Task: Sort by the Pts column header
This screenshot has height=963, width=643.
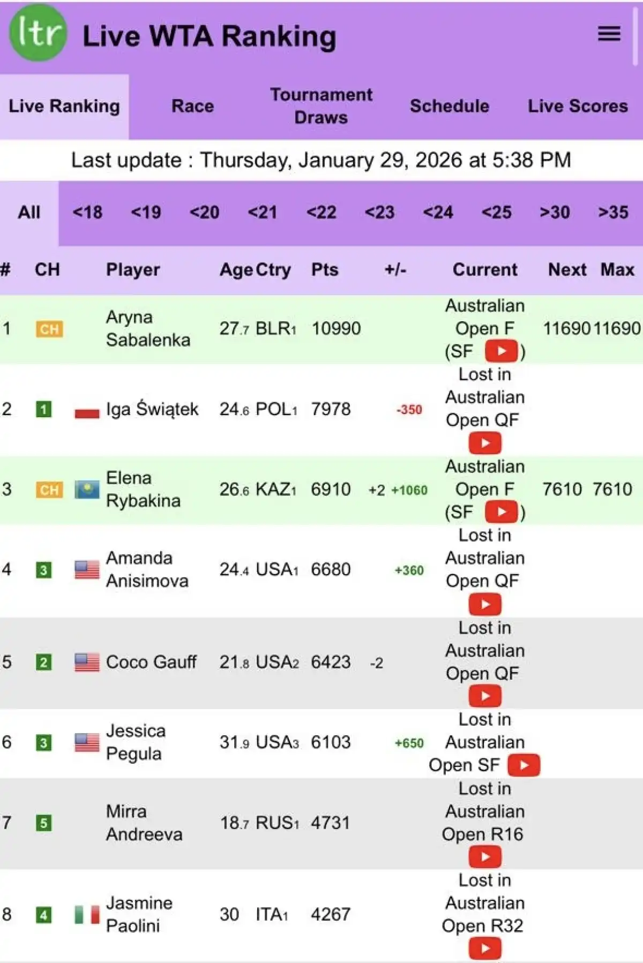Action: click(325, 269)
